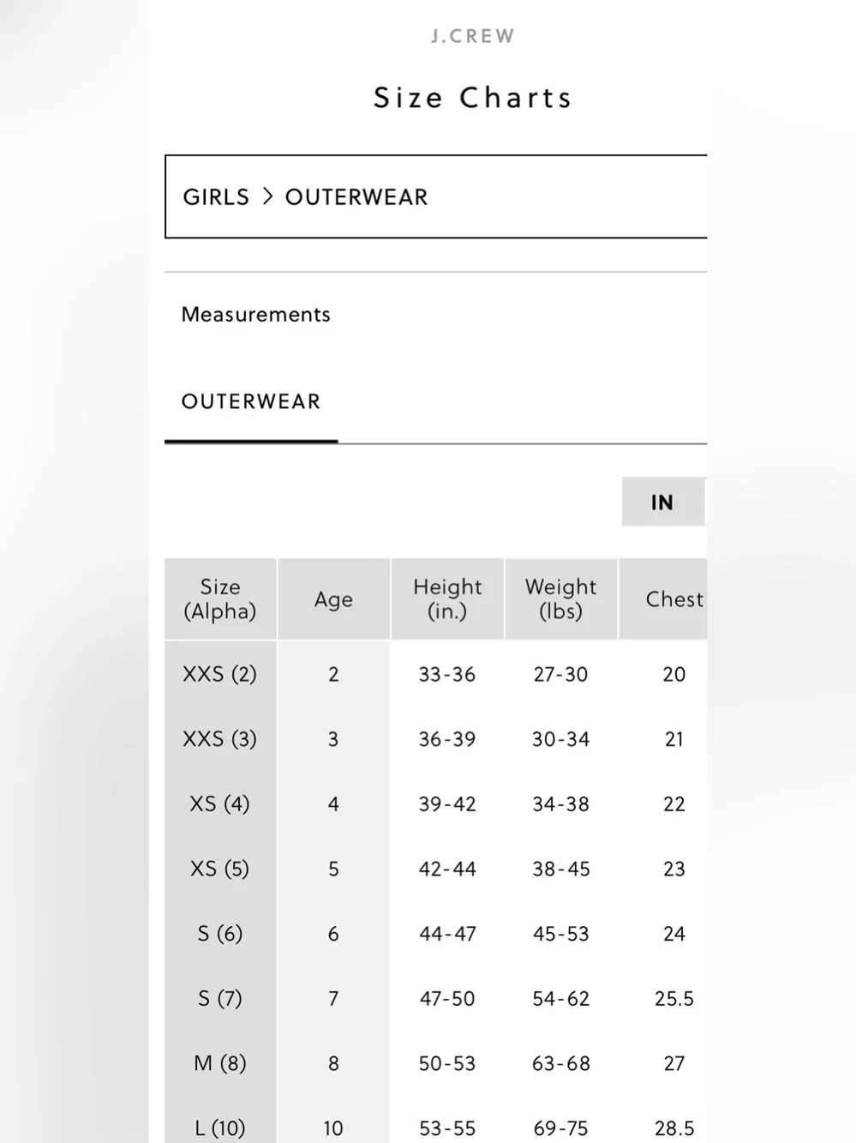Click the Size Charts title

tap(473, 98)
